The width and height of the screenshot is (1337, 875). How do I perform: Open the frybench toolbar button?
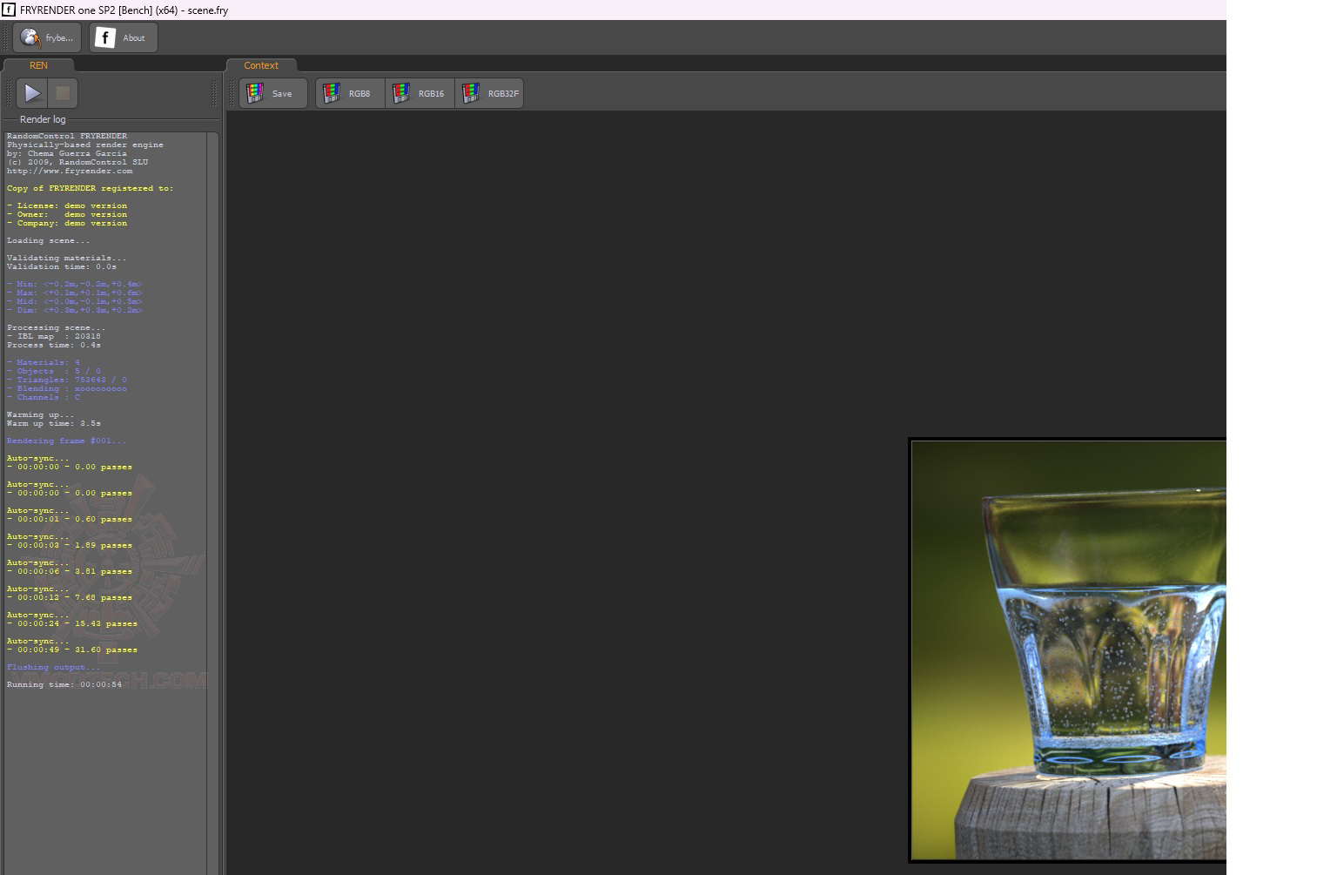[x=47, y=37]
